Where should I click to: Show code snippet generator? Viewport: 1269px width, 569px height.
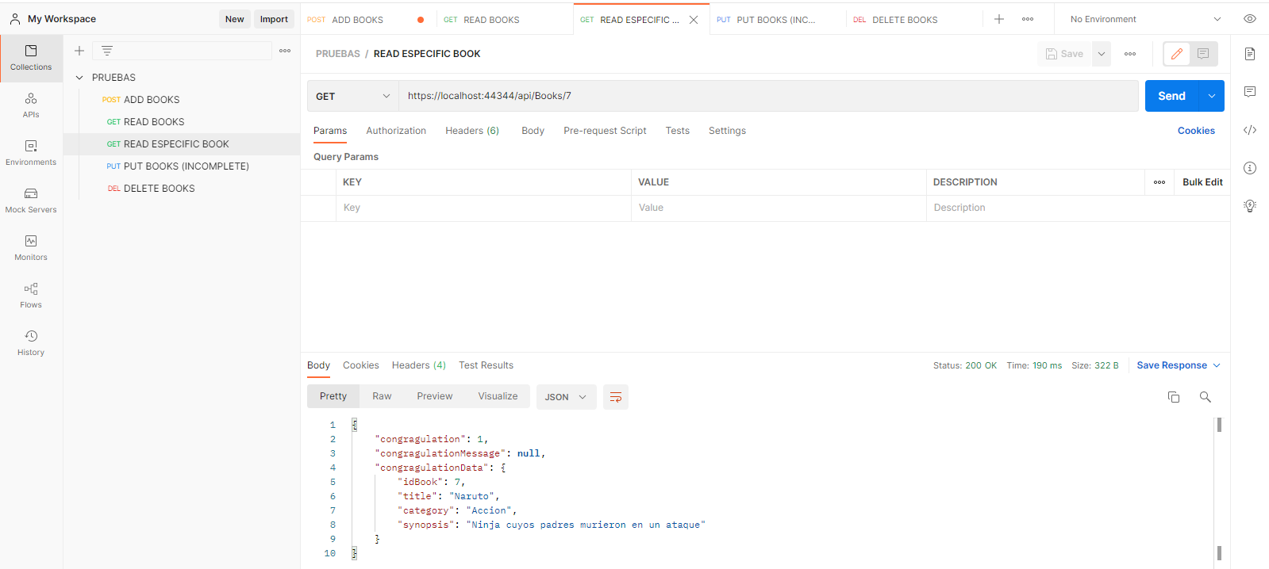(1250, 130)
